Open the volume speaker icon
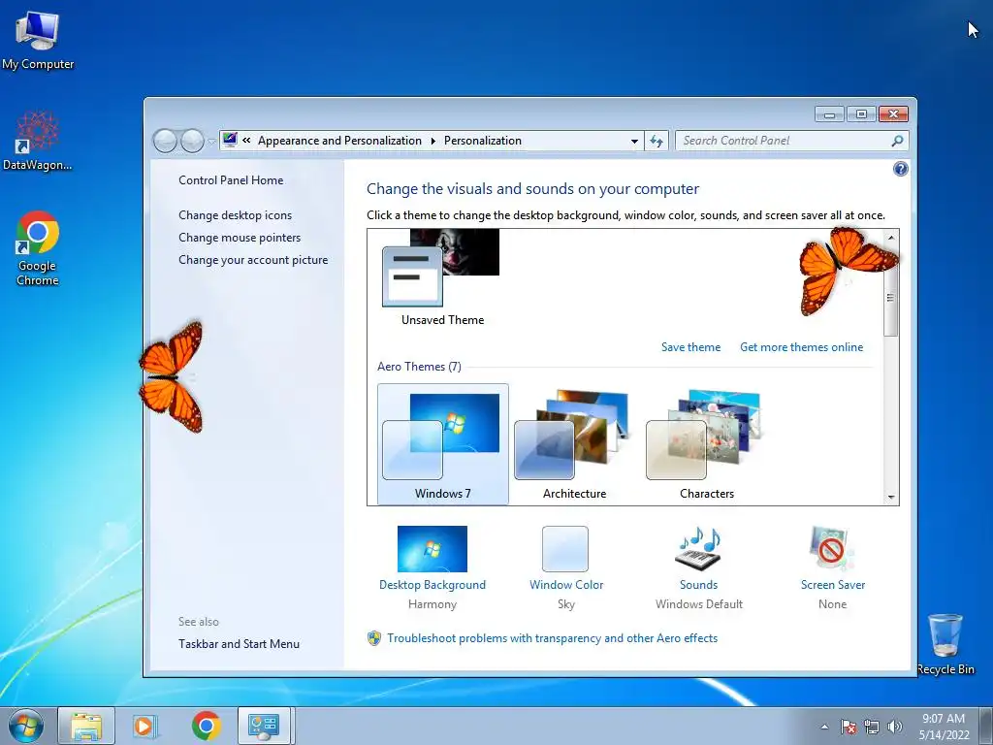The height and width of the screenshot is (745, 993). pos(894,727)
